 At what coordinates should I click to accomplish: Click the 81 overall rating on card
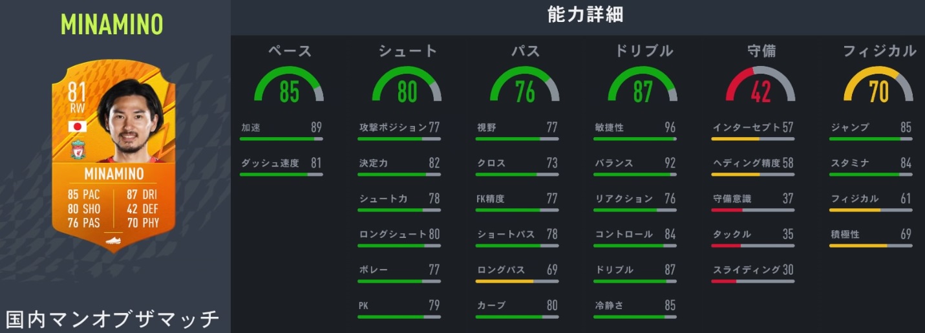point(78,92)
